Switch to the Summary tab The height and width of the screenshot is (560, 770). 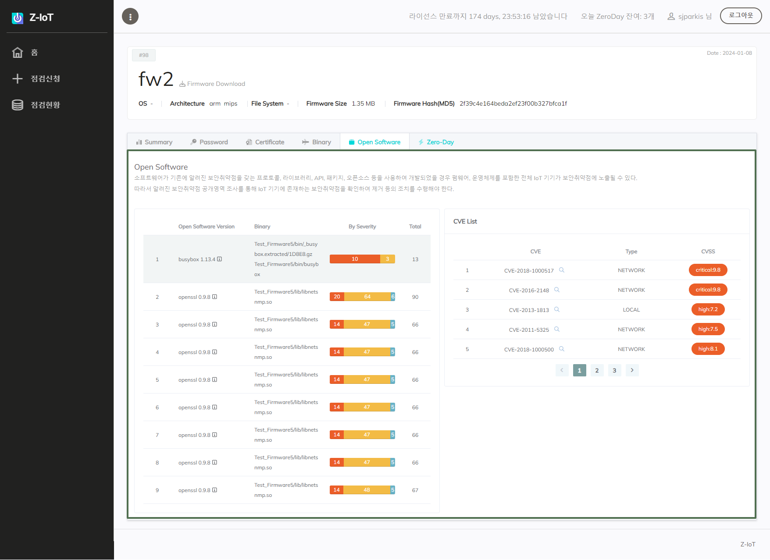[154, 142]
